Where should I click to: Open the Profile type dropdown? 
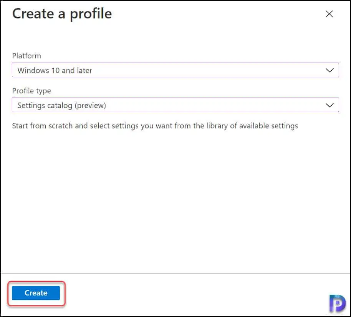click(x=175, y=105)
